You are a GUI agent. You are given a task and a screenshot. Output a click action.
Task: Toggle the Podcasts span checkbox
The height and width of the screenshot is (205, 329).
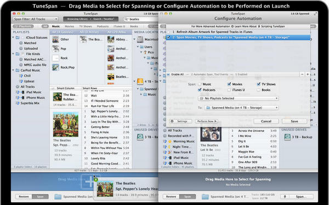pyautogui.click(x=200, y=90)
